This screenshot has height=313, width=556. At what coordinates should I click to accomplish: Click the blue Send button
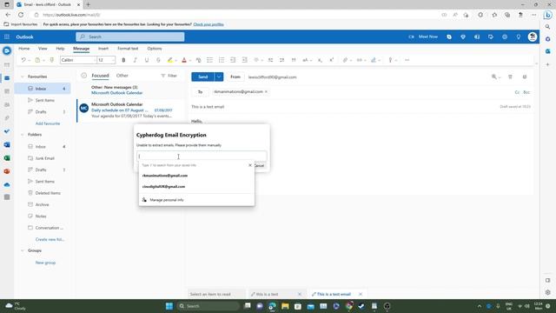click(x=202, y=77)
